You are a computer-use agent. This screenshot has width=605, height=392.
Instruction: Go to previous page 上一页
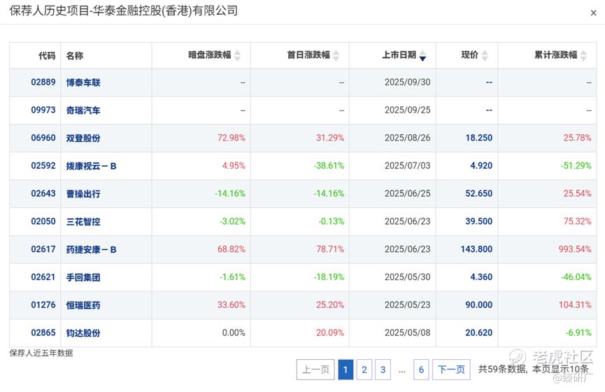point(315,370)
